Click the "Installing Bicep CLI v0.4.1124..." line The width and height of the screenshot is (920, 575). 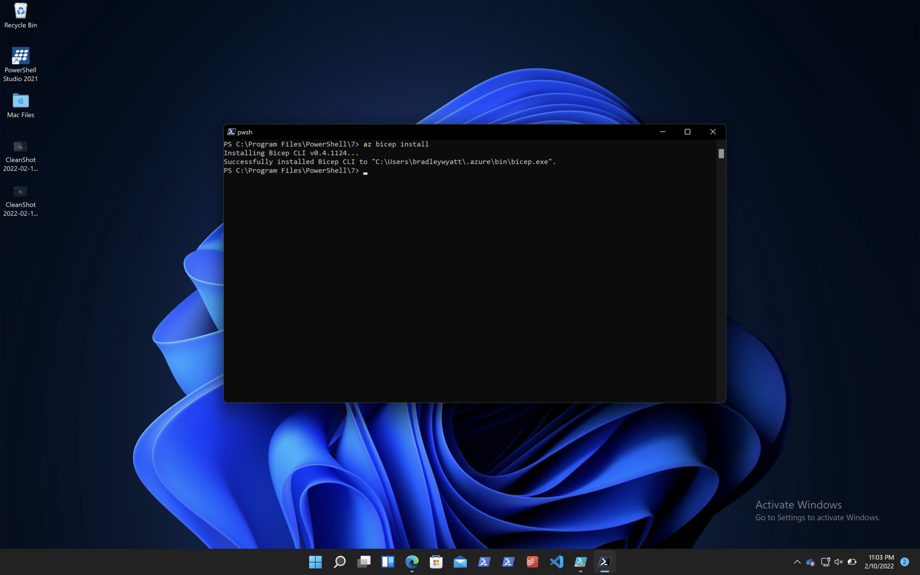click(x=291, y=153)
